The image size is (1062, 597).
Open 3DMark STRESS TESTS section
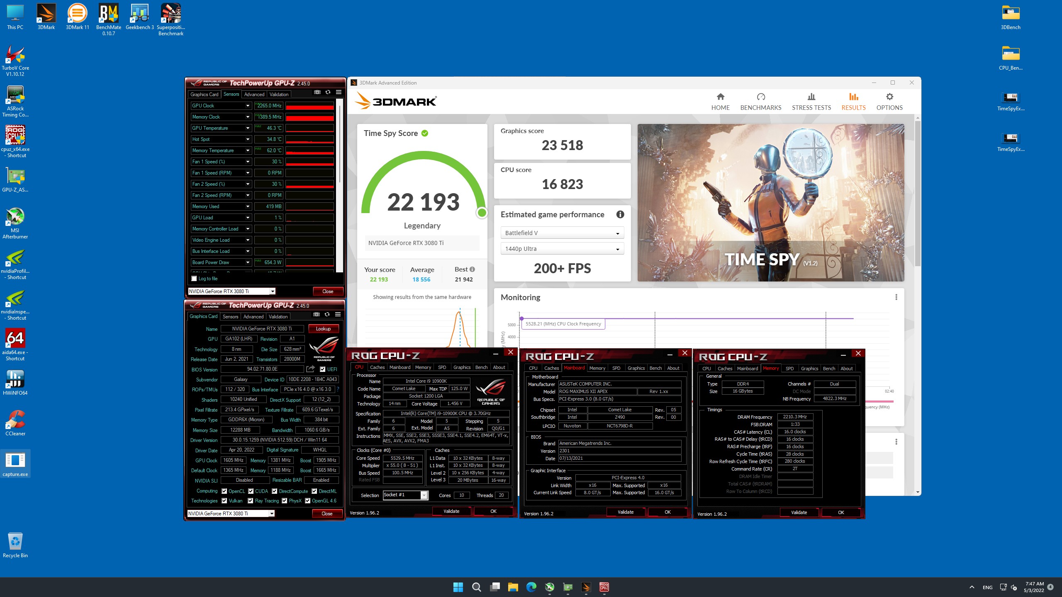click(x=811, y=102)
